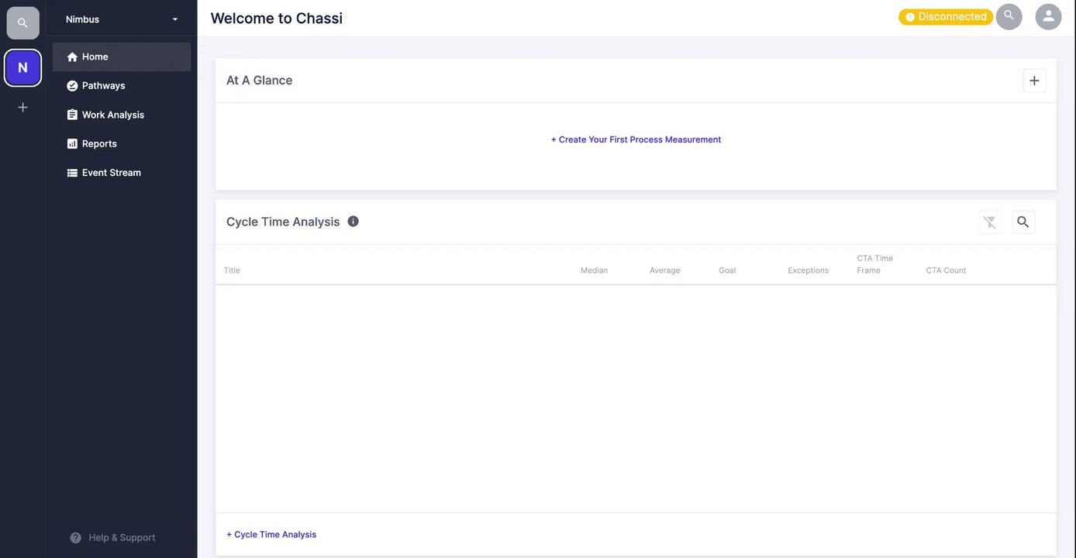The image size is (1076, 558).
Task: Click the add Cycle Time Analysis link
Action: click(x=271, y=535)
